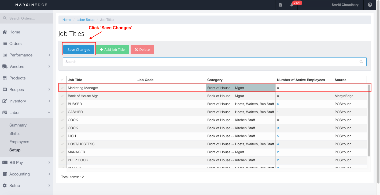
Task: Click the Accounting archive icon in sidebar
Action: [x=5, y=174]
